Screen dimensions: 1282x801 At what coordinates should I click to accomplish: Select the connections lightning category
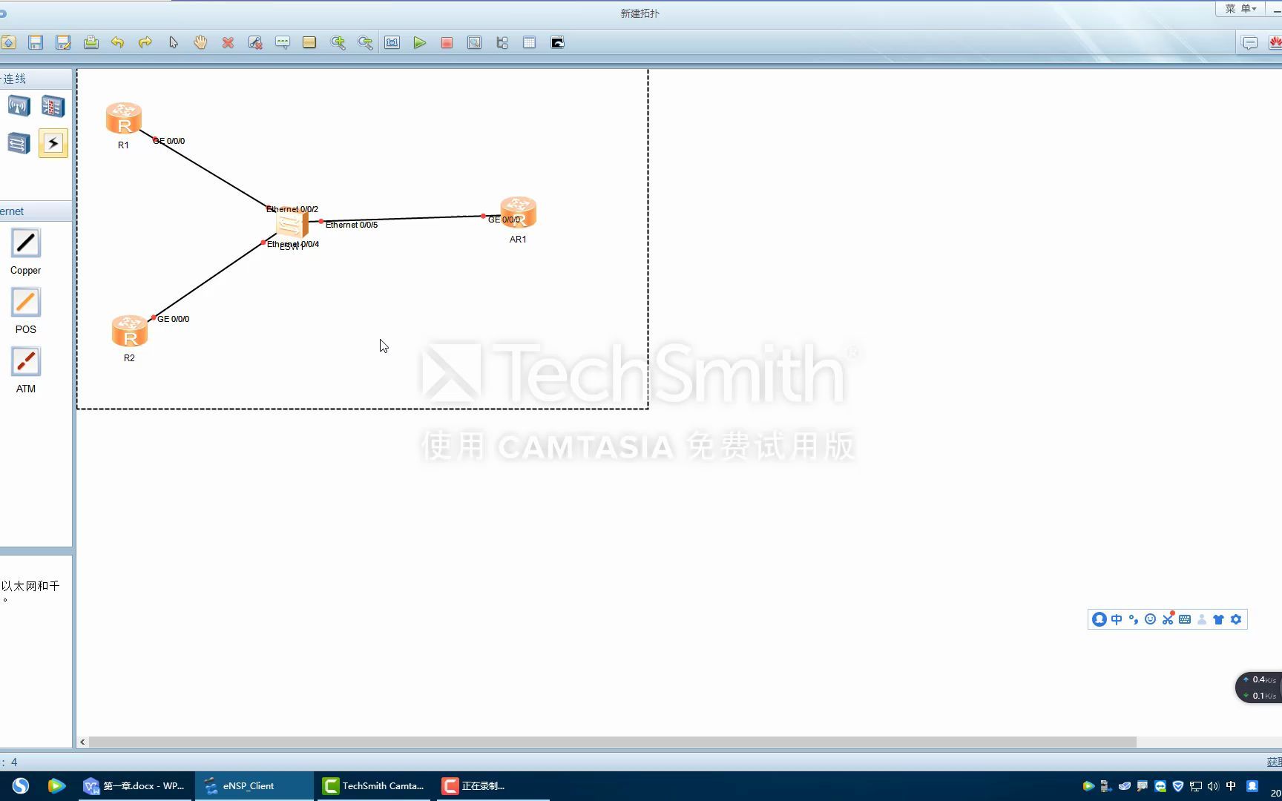pyautogui.click(x=53, y=142)
